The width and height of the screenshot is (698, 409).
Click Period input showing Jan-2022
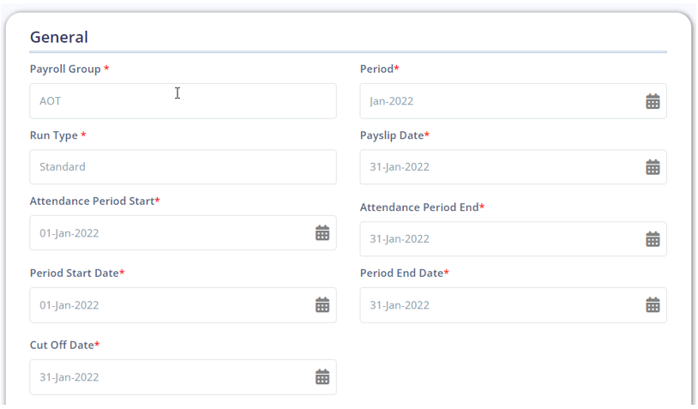tap(497, 101)
